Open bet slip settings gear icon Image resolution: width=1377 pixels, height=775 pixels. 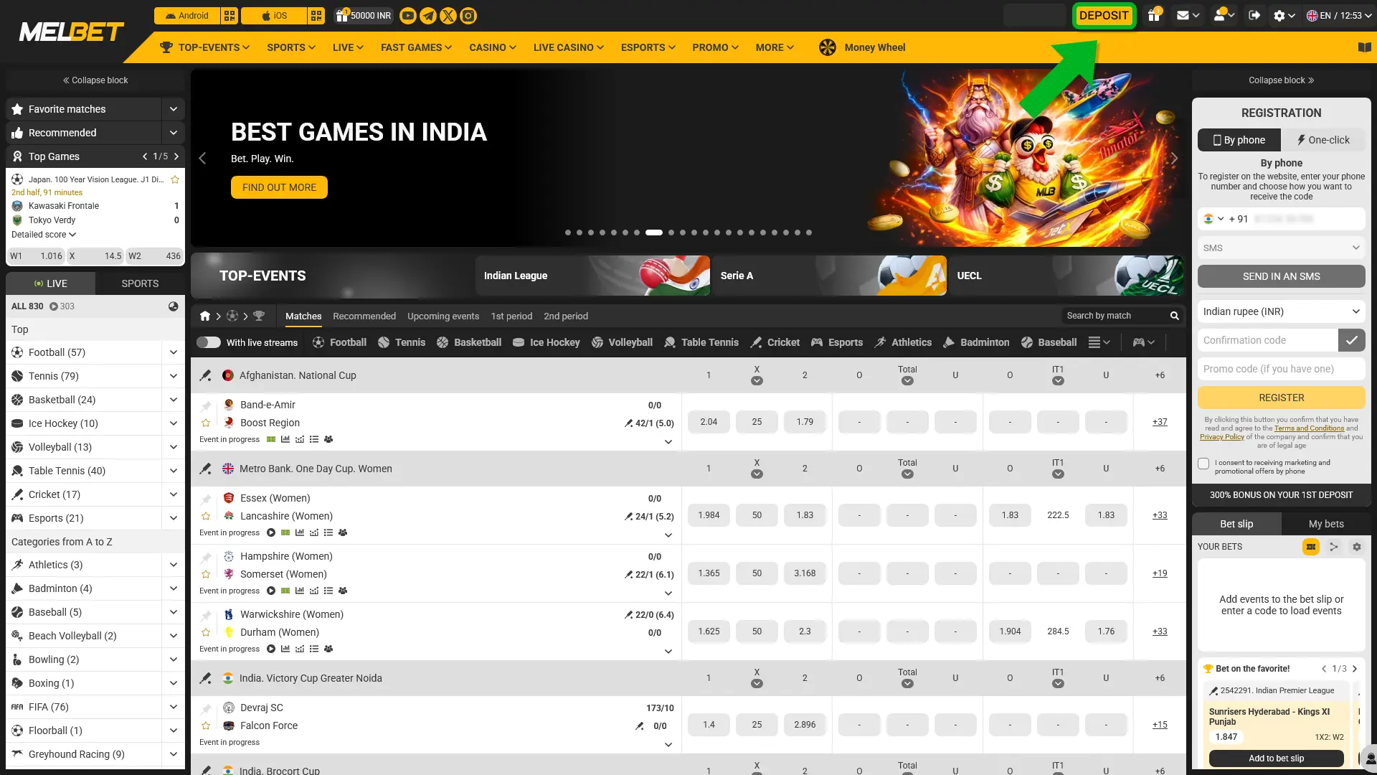point(1357,547)
